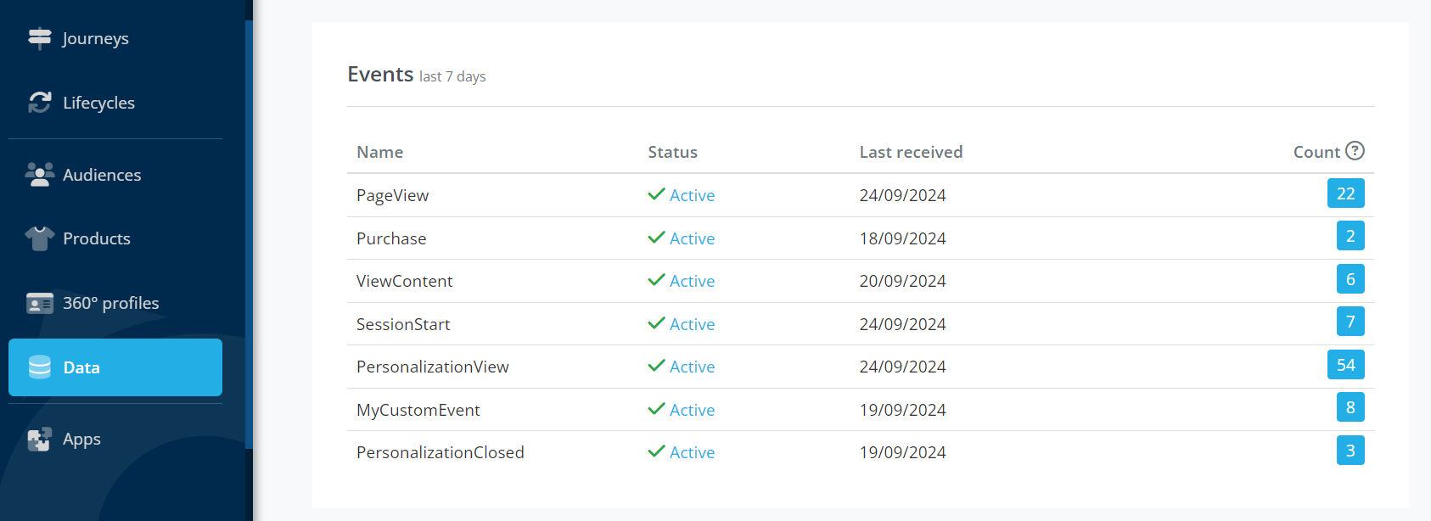Go to the Lifecycles section
Viewport: 1431px width, 521px height.
click(115, 103)
